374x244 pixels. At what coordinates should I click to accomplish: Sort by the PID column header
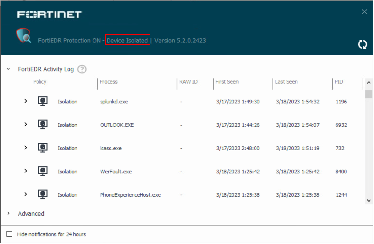(339, 82)
